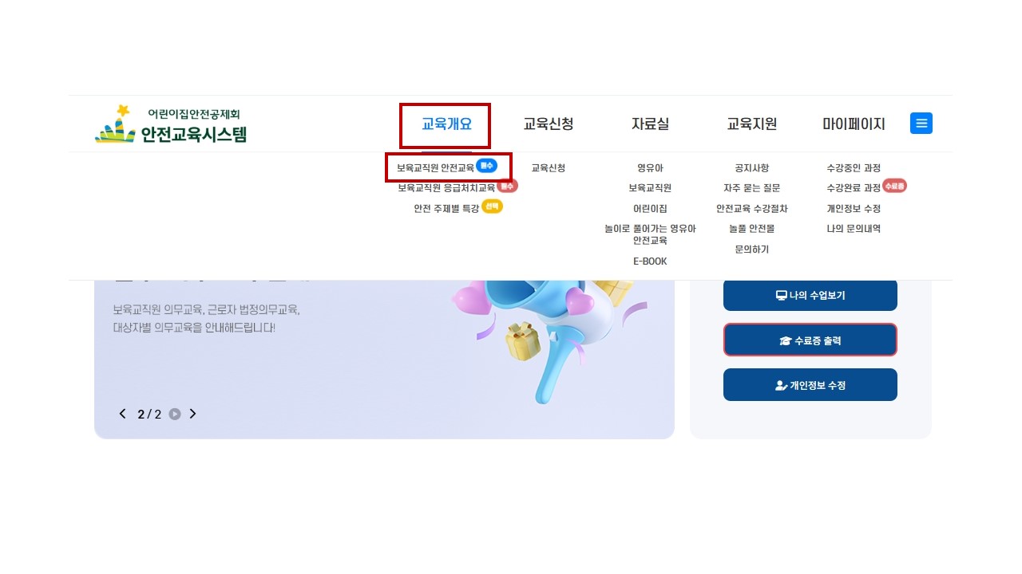
Task: Open the 자료실 menu
Action: coord(650,124)
